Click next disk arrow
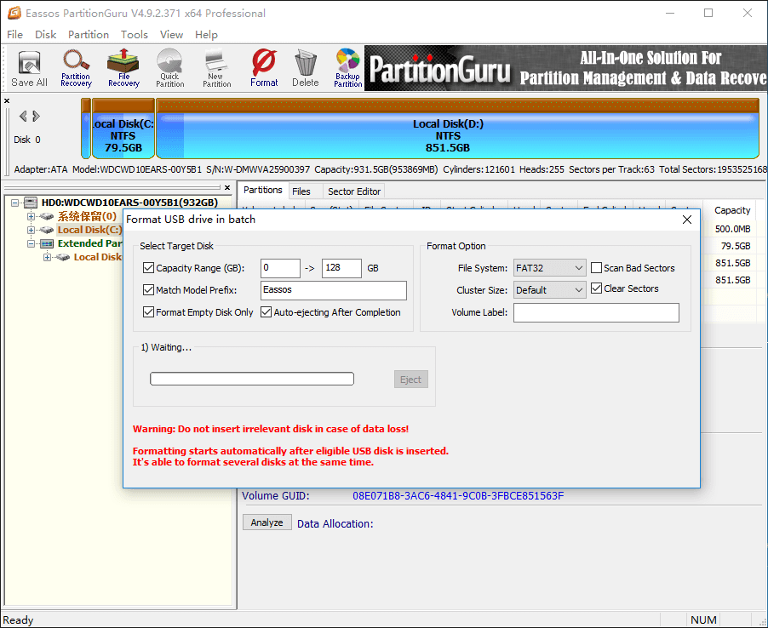 click(37, 116)
